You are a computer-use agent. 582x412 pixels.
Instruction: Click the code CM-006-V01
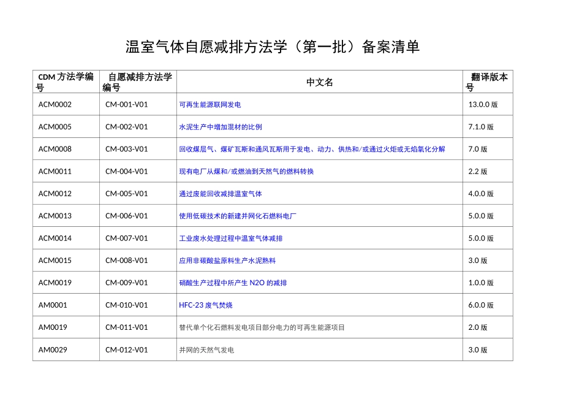pos(127,216)
